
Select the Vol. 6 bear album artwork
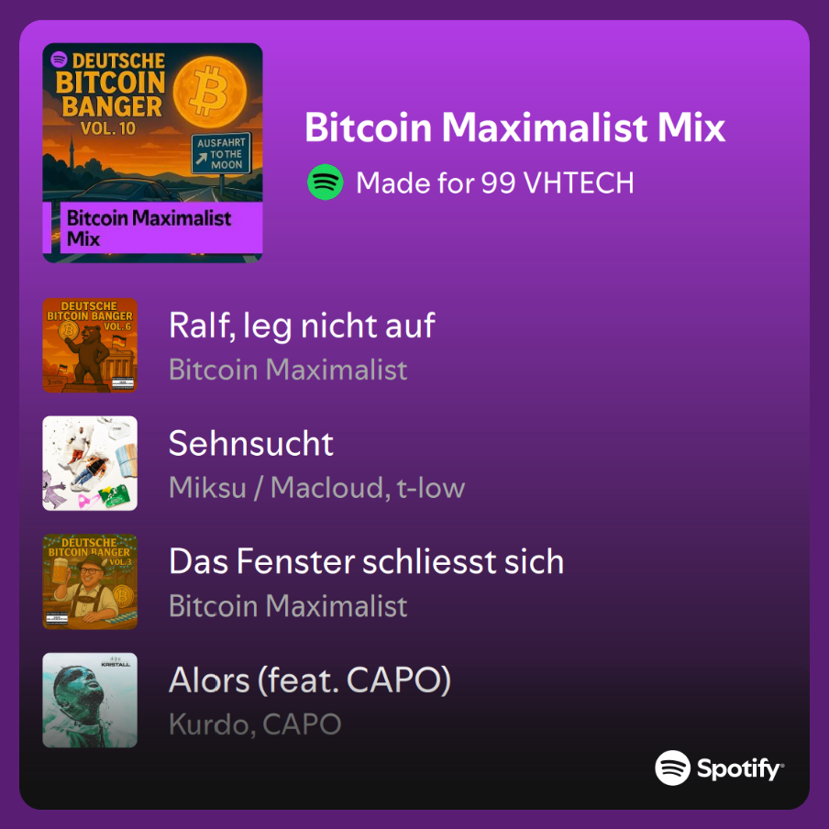tap(90, 345)
